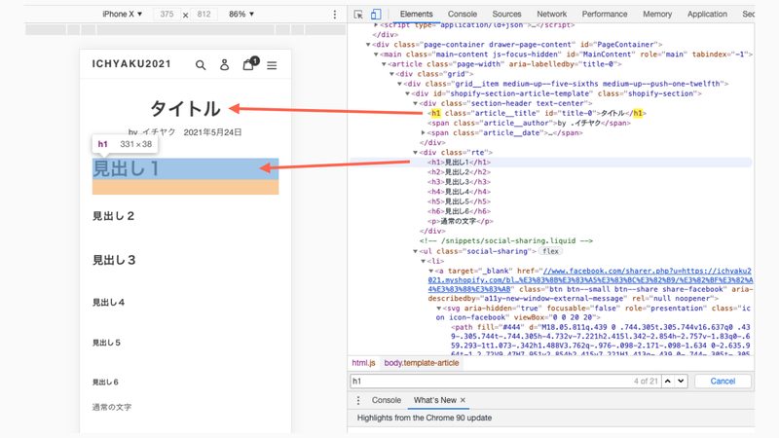Collapse the shopify-section-article-template node

click(408, 93)
